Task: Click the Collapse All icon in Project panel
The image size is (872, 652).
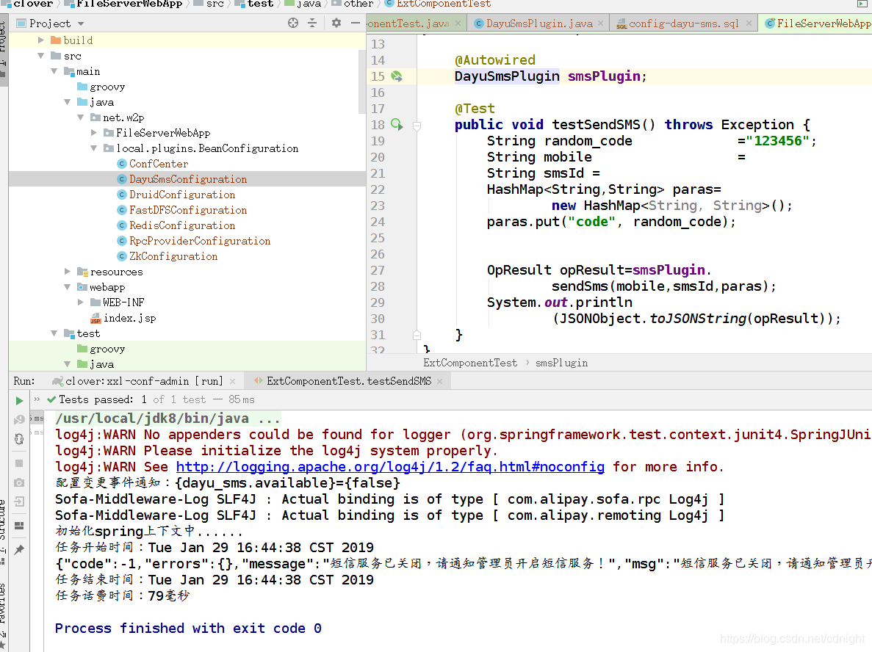Action: pyautogui.click(x=312, y=23)
